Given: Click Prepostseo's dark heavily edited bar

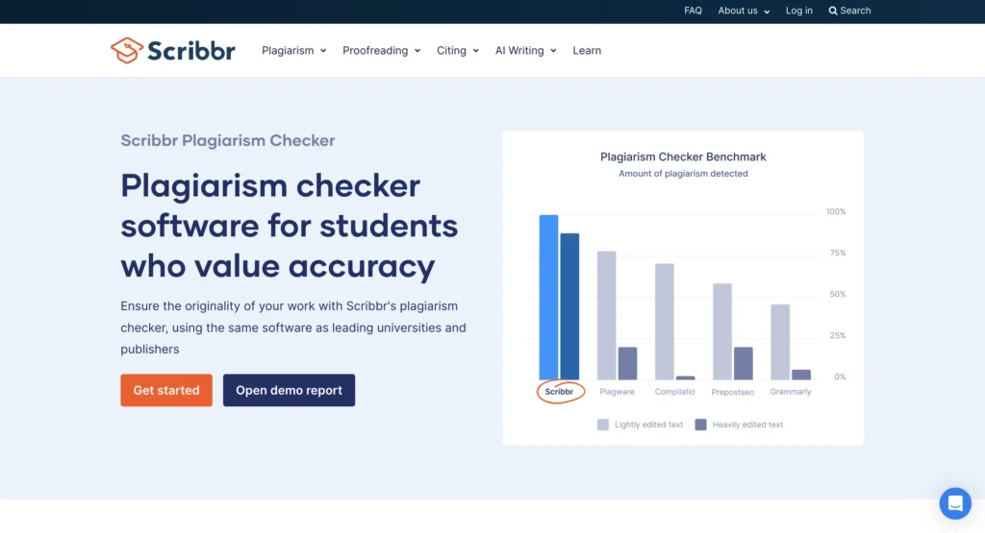Looking at the screenshot, I should coord(744,363).
